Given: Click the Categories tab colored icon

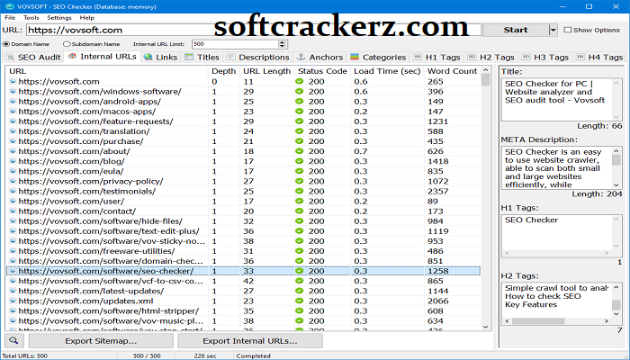Looking at the screenshot, I should pos(355,57).
